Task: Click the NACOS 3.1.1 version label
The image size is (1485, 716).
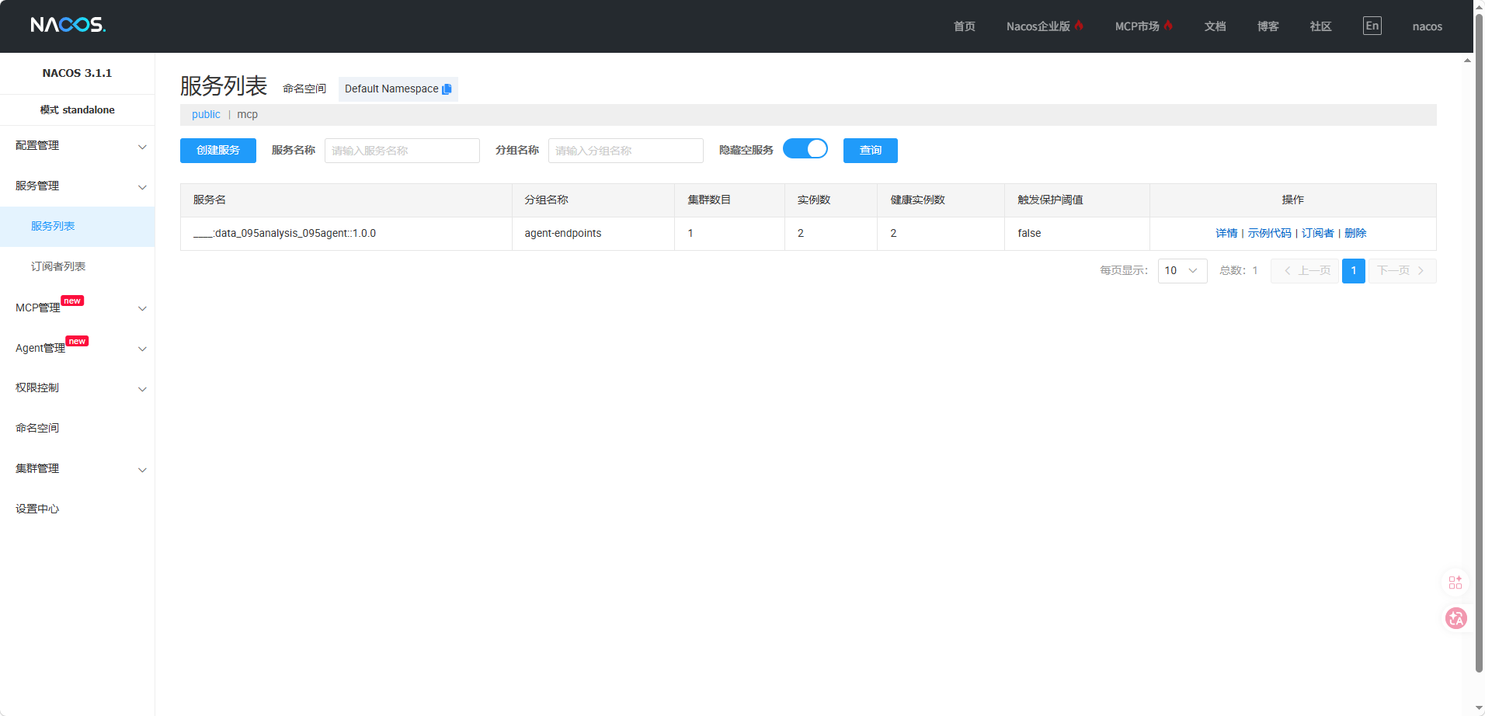Action: (x=77, y=73)
